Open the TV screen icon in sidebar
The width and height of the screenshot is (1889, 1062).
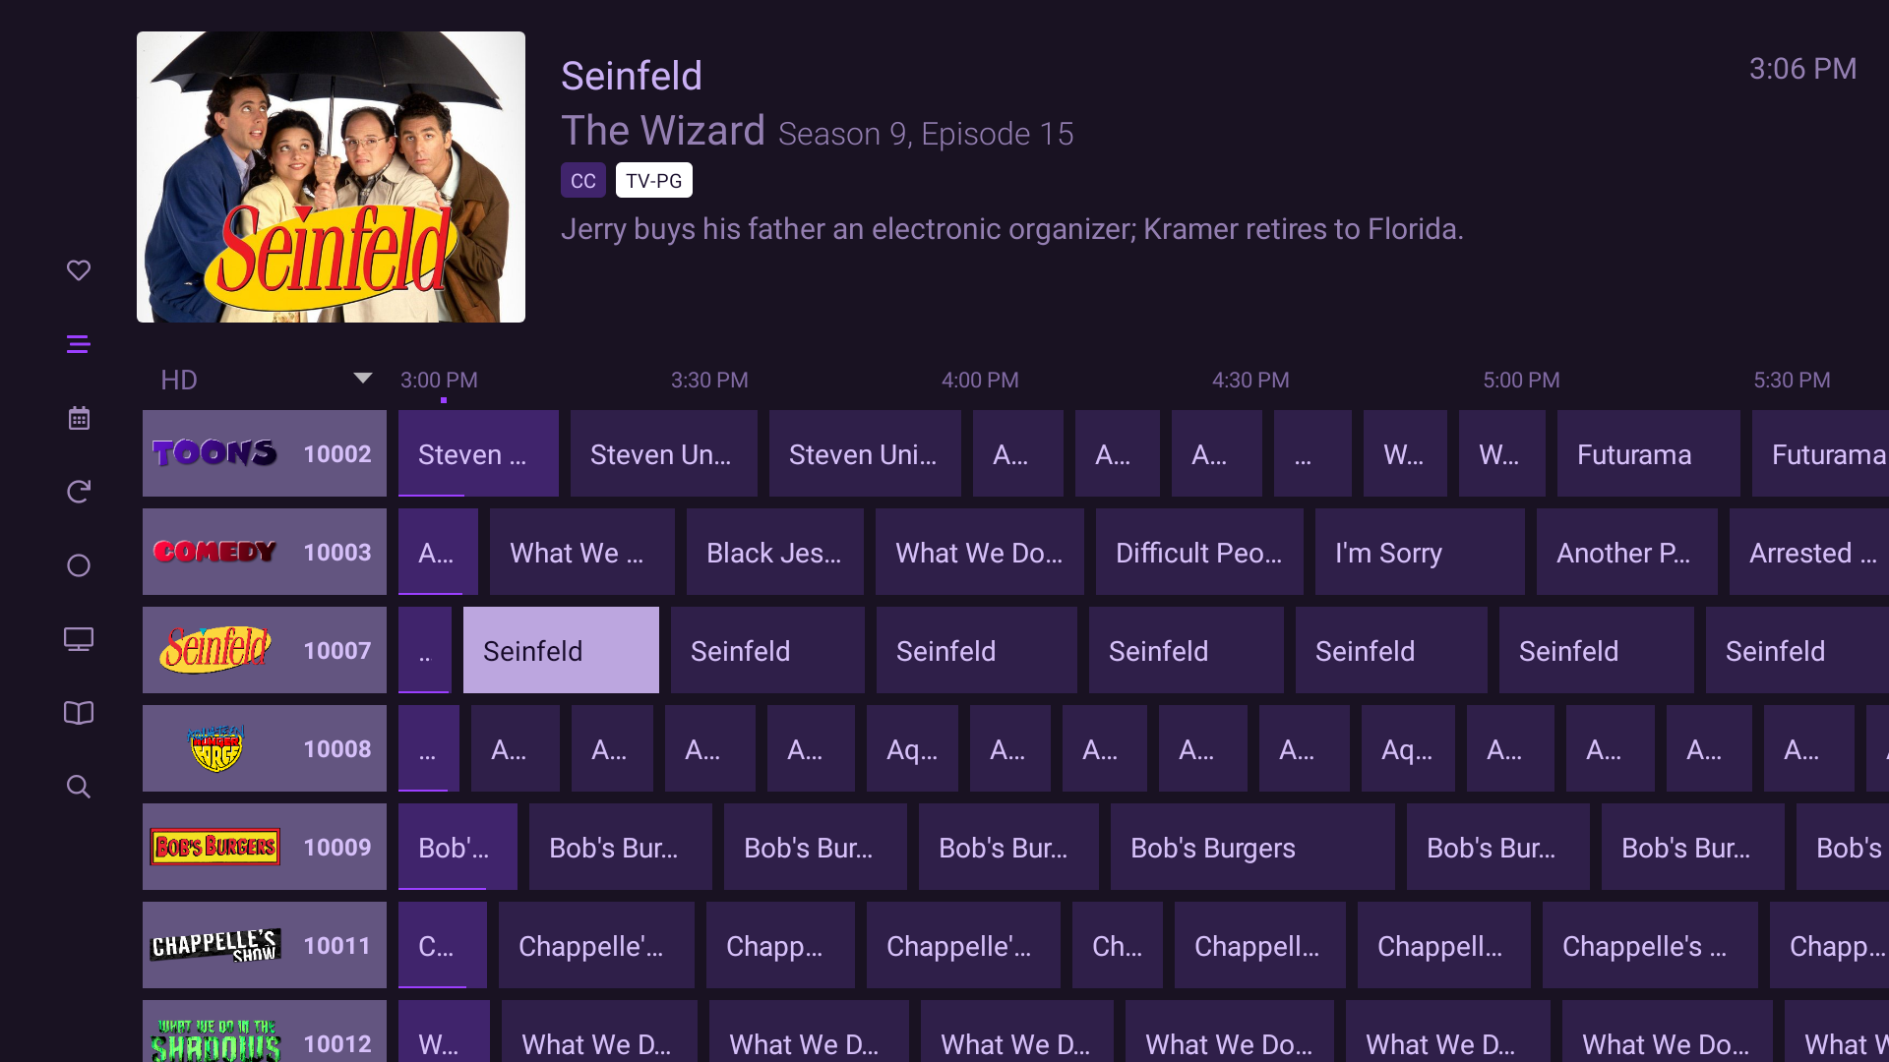tap(79, 639)
